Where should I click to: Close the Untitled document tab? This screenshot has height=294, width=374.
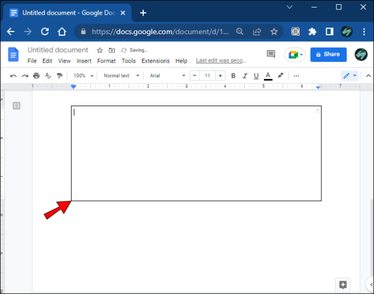(x=123, y=13)
